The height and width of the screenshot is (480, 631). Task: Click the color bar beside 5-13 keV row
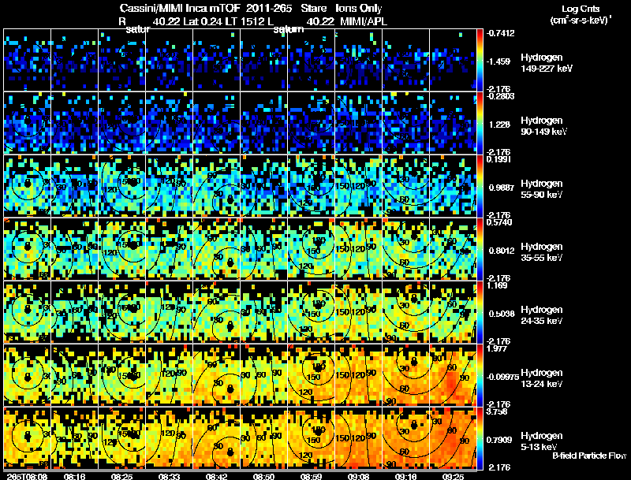pyautogui.click(x=480, y=438)
